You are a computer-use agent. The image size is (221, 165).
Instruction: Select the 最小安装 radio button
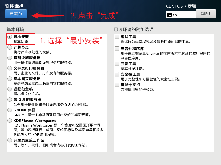(x=10, y=37)
